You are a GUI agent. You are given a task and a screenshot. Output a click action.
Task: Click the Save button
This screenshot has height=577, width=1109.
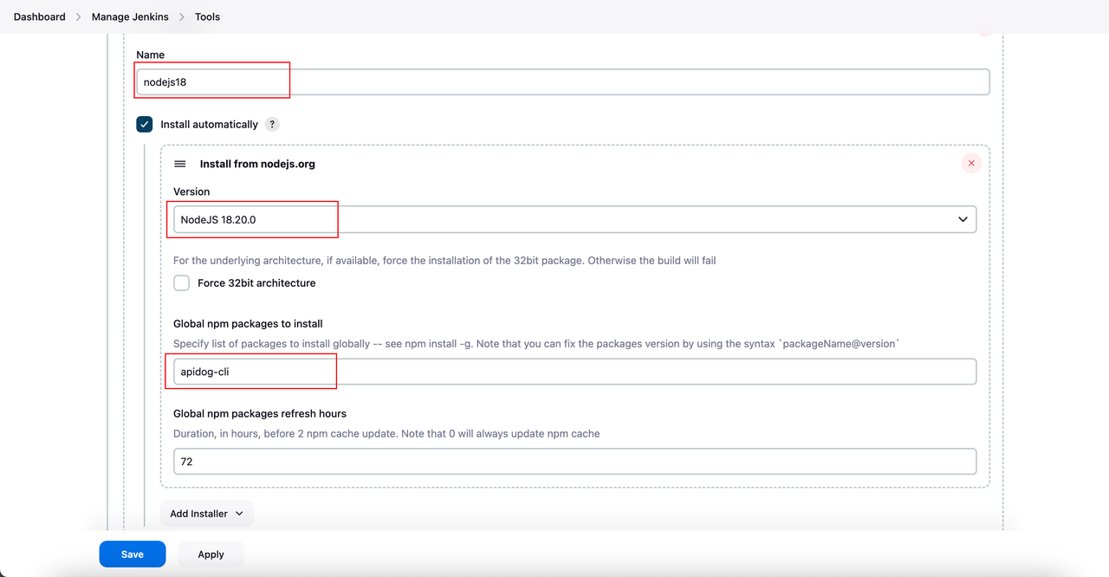click(133, 554)
